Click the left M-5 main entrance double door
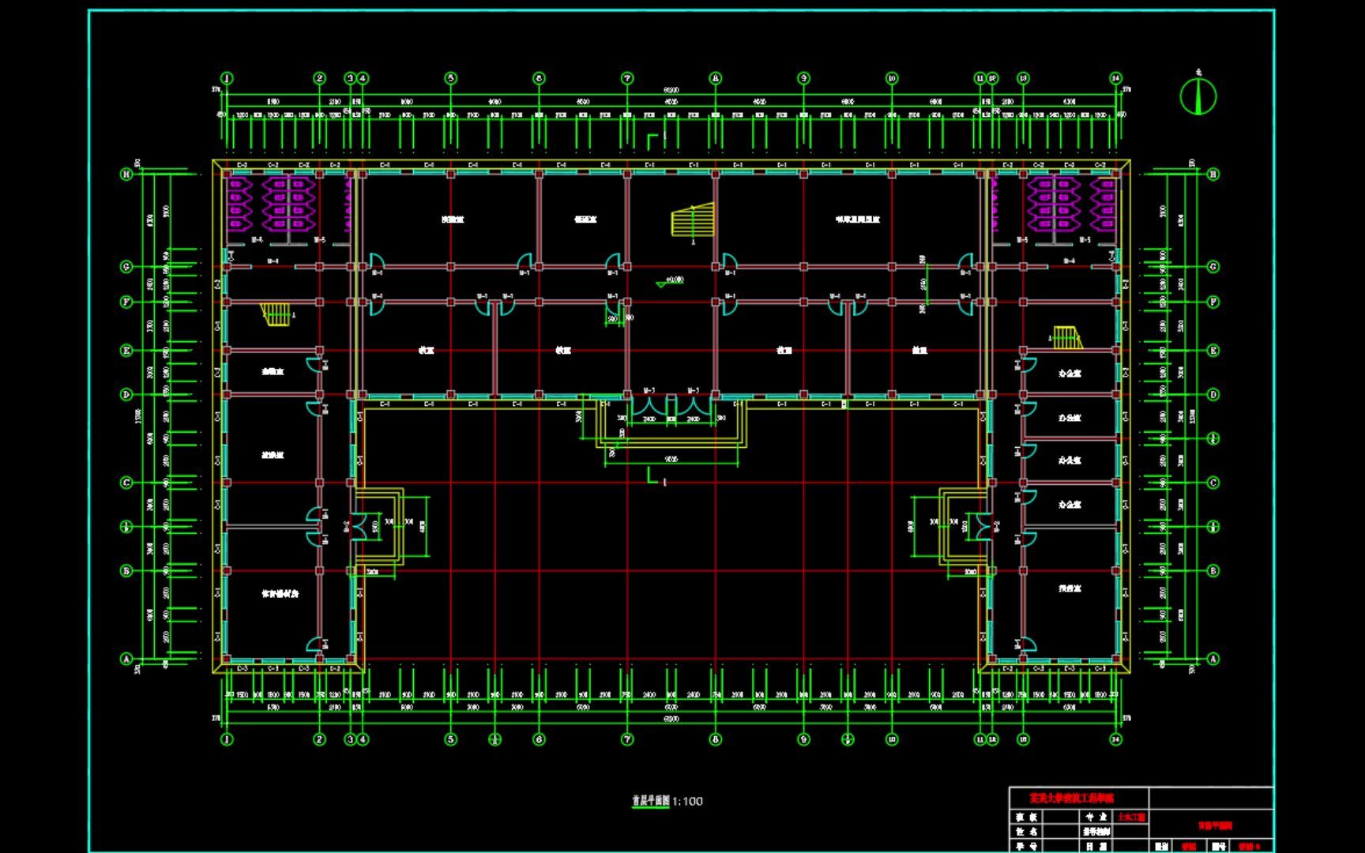The image size is (1365, 853). [649, 408]
